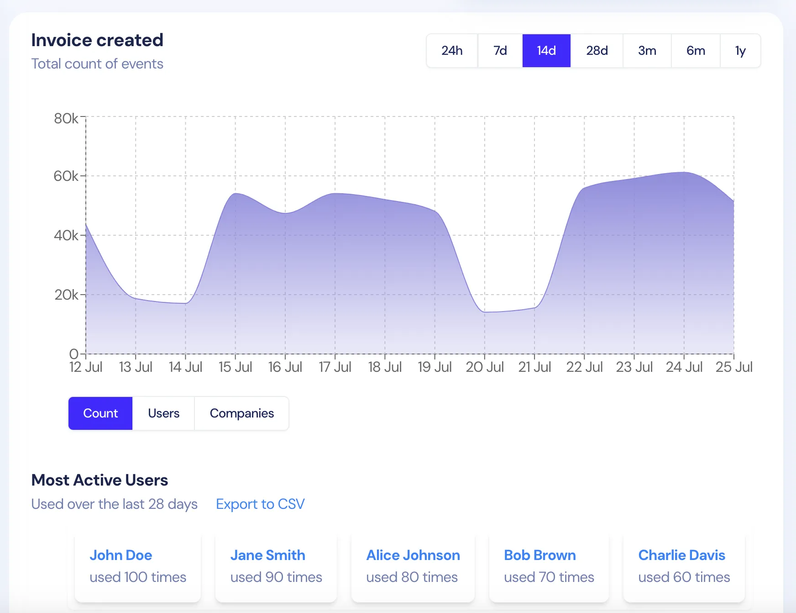Switch chart metric to Users
This screenshot has width=796, height=613.
pos(163,413)
